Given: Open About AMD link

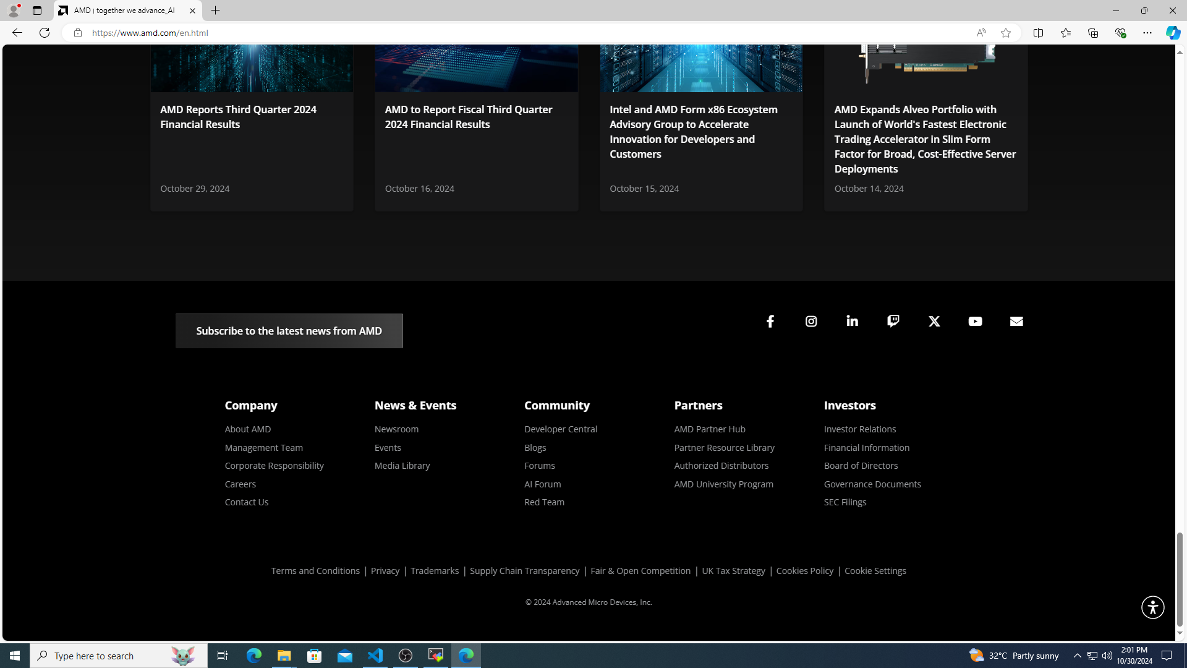Looking at the screenshot, I should click(247, 429).
